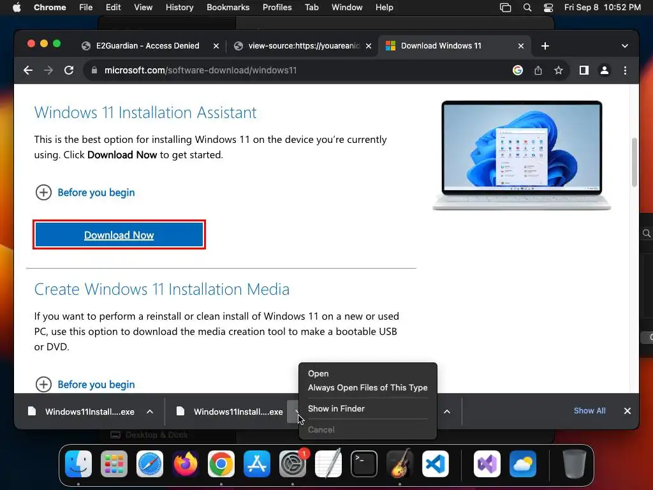Click the Windows 11 laptop image
The height and width of the screenshot is (490, 653).
click(x=522, y=156)
